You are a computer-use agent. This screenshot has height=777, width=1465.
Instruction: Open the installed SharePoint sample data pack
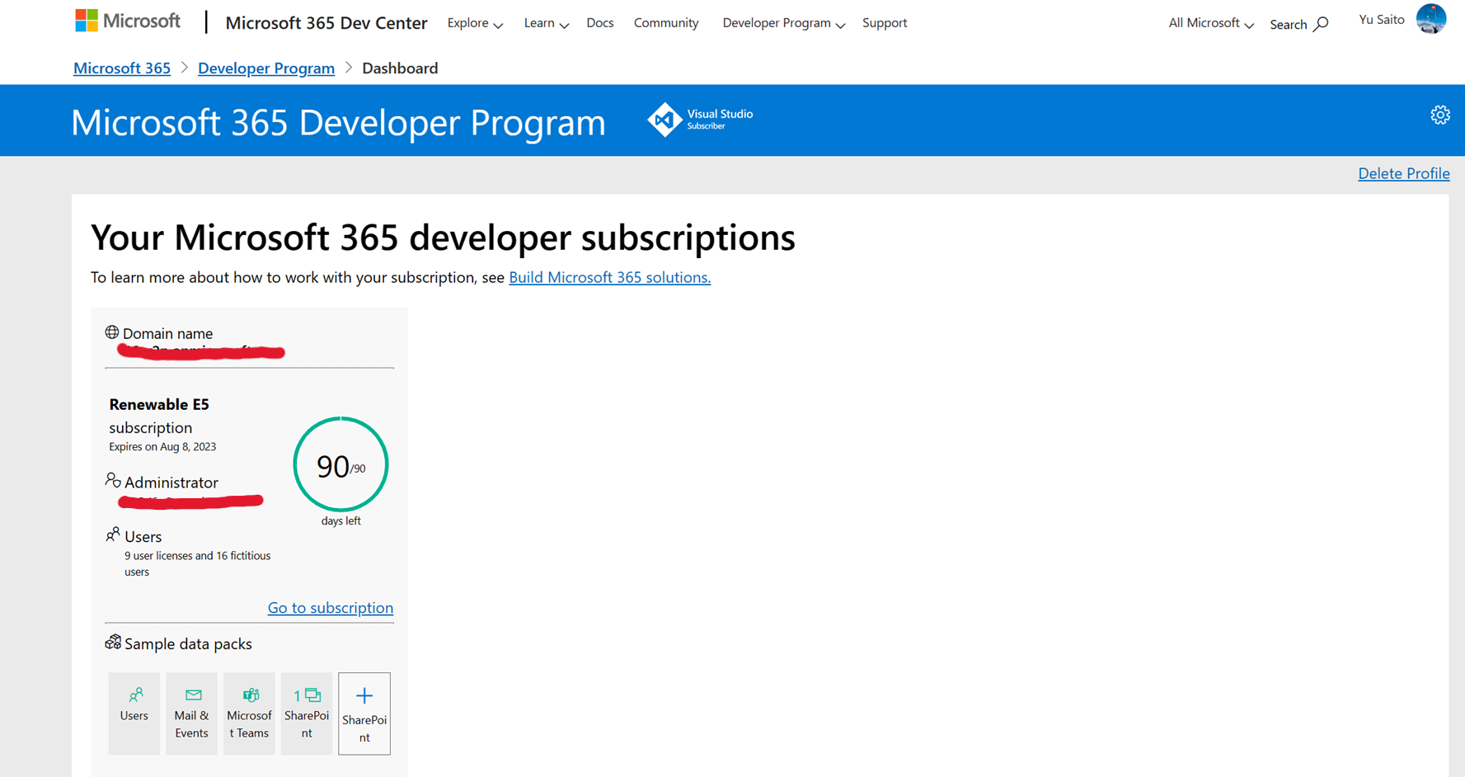[x=306, y=713]
